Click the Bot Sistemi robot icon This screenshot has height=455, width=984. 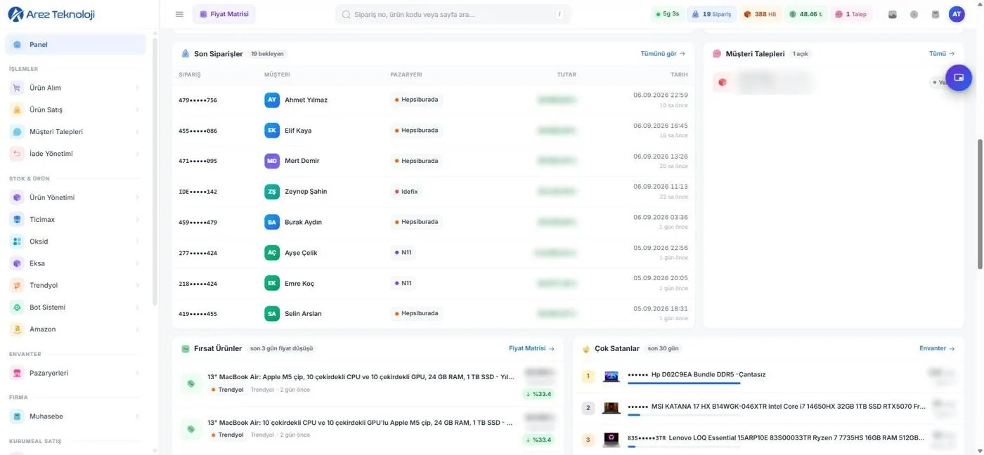17,307
